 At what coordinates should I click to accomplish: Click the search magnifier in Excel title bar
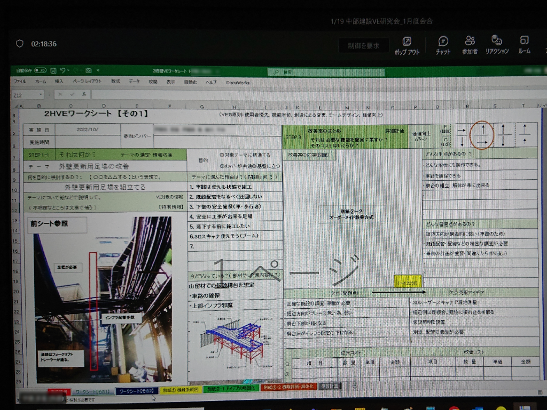coord(276,72)
